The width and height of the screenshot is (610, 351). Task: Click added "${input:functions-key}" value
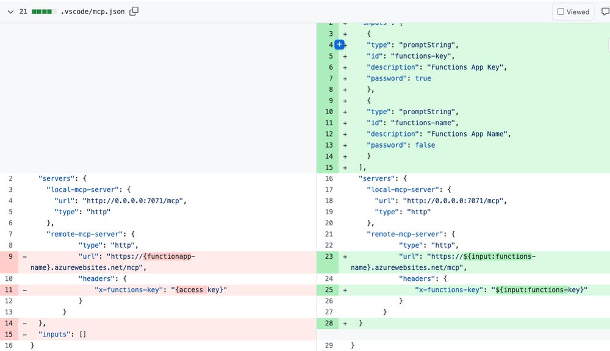(x=539, y=290)
